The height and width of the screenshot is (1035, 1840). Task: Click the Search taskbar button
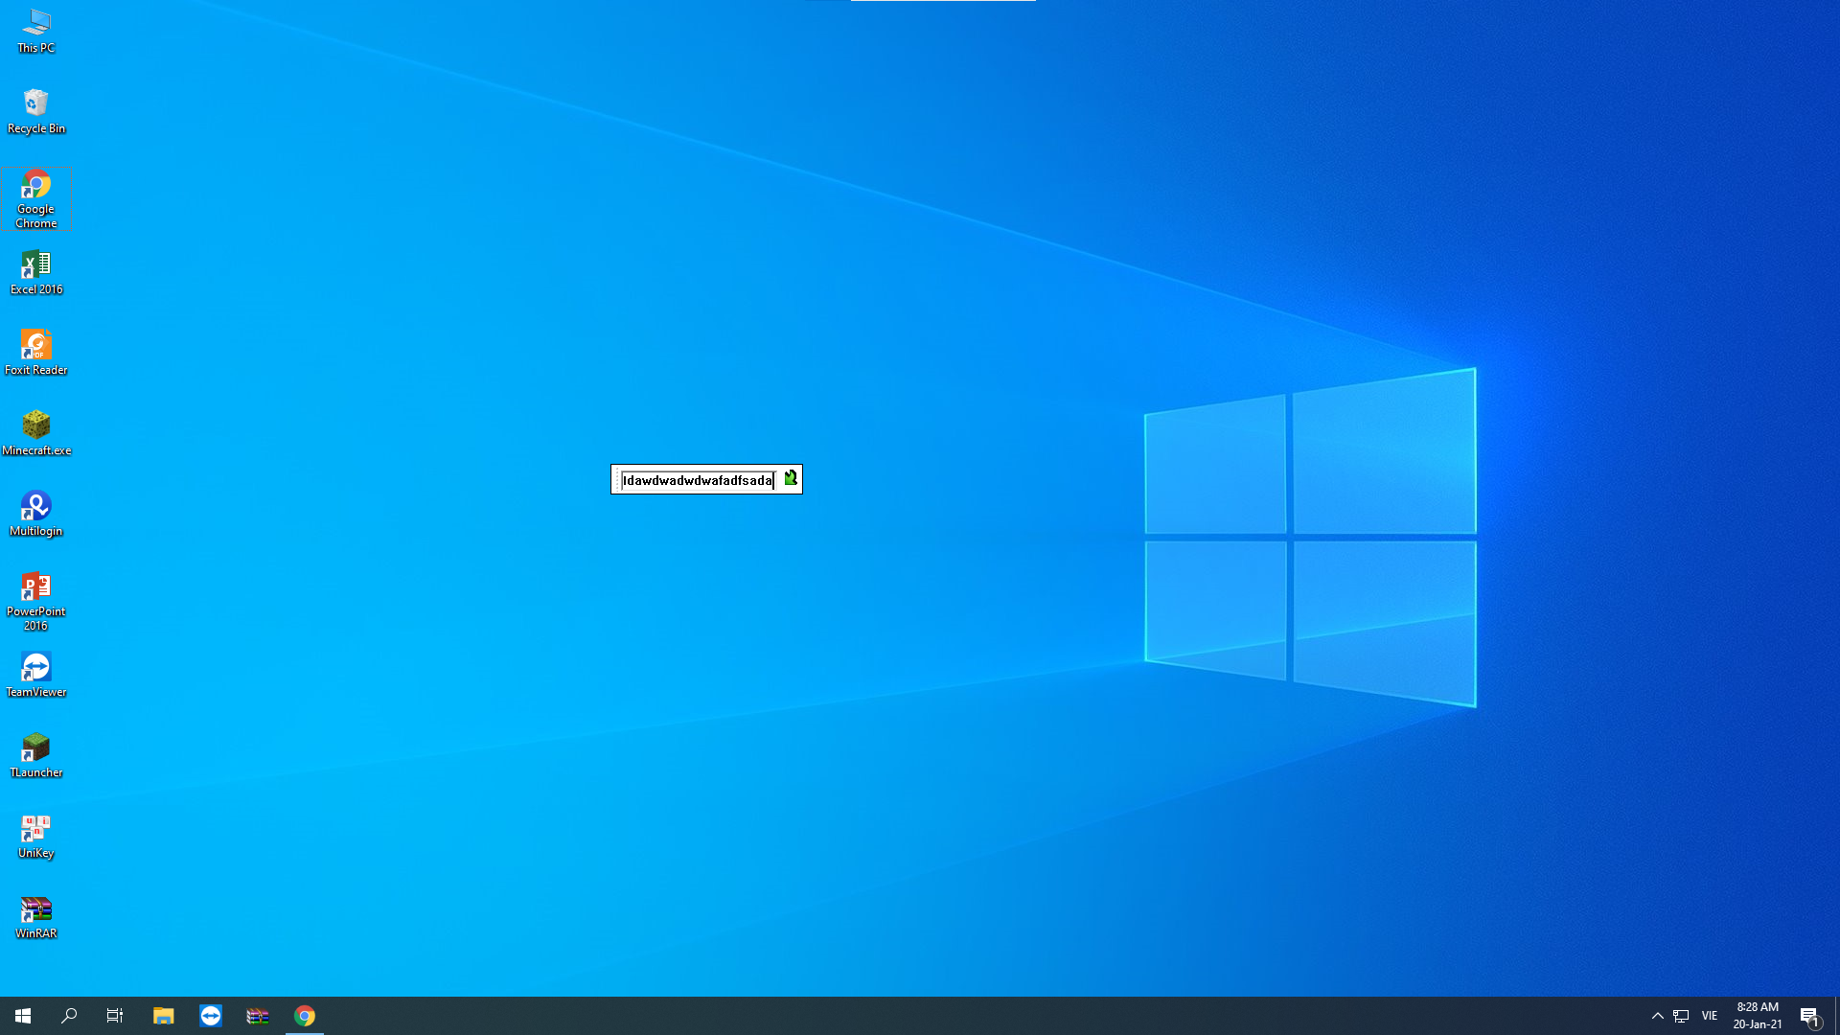pyautogui.click(x=68, y=1016)
